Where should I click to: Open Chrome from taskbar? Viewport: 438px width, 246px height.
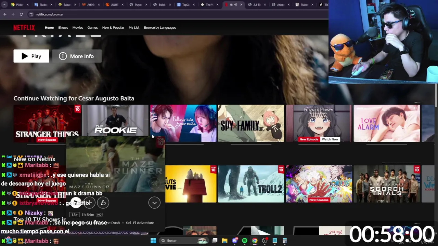[x=255, y=241]
